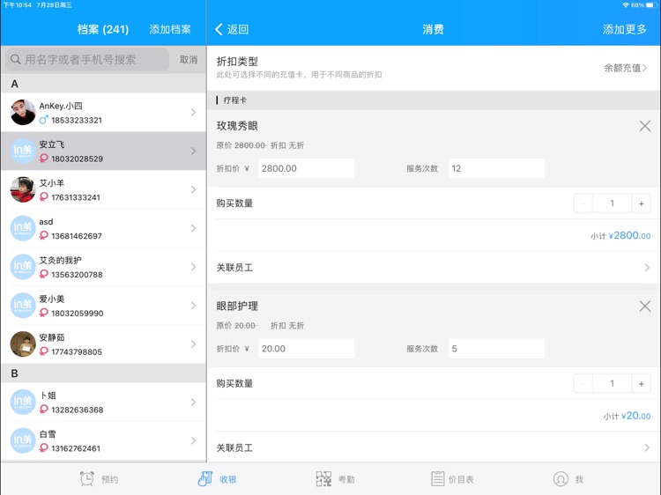Check the battery status icon
Viewport: 661px width, 495px height.
(x=651, y=5)
